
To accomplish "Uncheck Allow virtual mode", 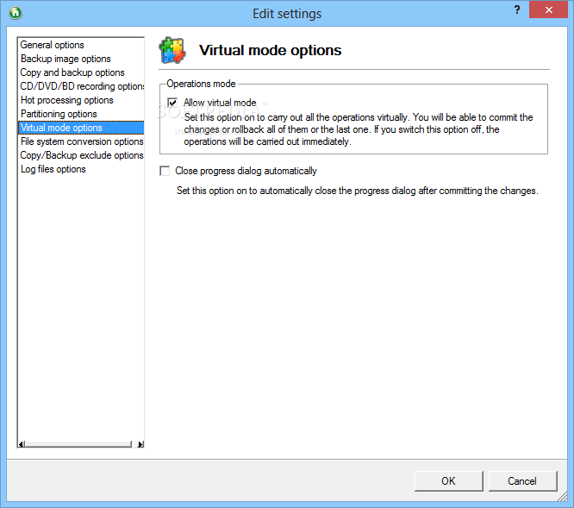I will pos(172,103).
